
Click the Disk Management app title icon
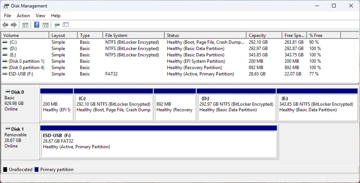tap(6, 6)
